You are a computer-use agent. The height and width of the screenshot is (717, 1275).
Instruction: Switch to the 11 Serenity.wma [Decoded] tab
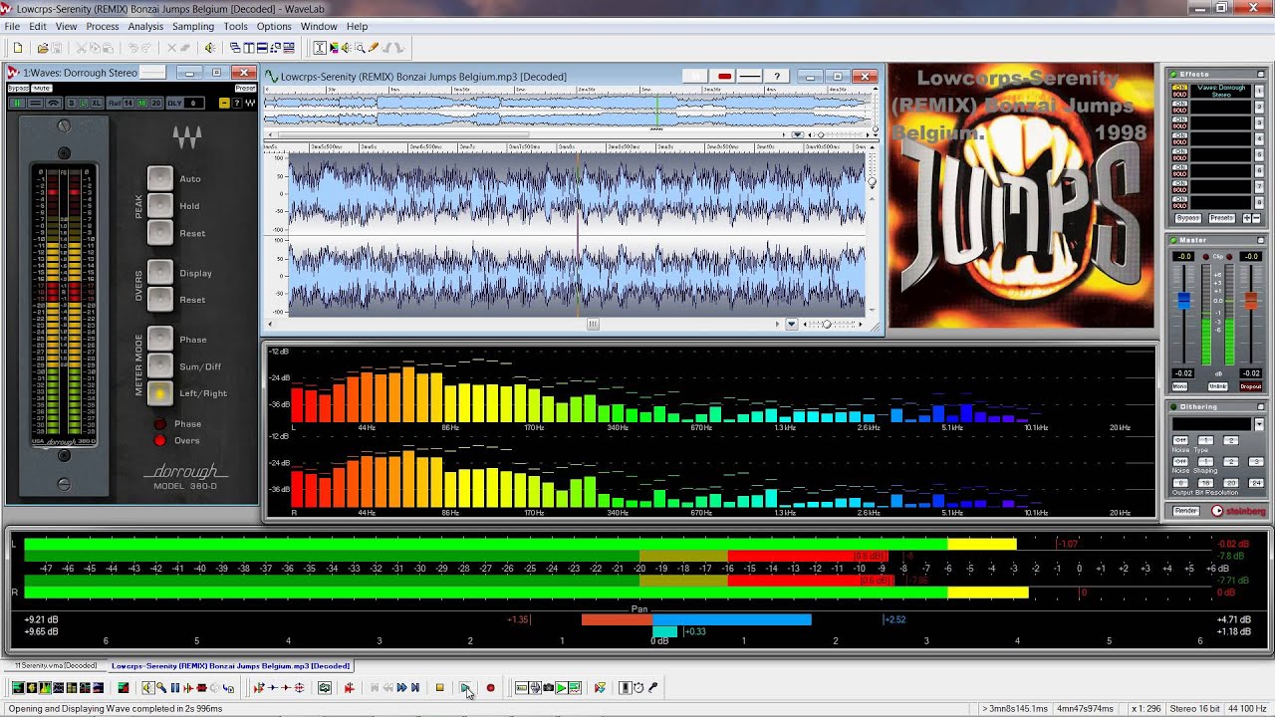coord(56,665)
